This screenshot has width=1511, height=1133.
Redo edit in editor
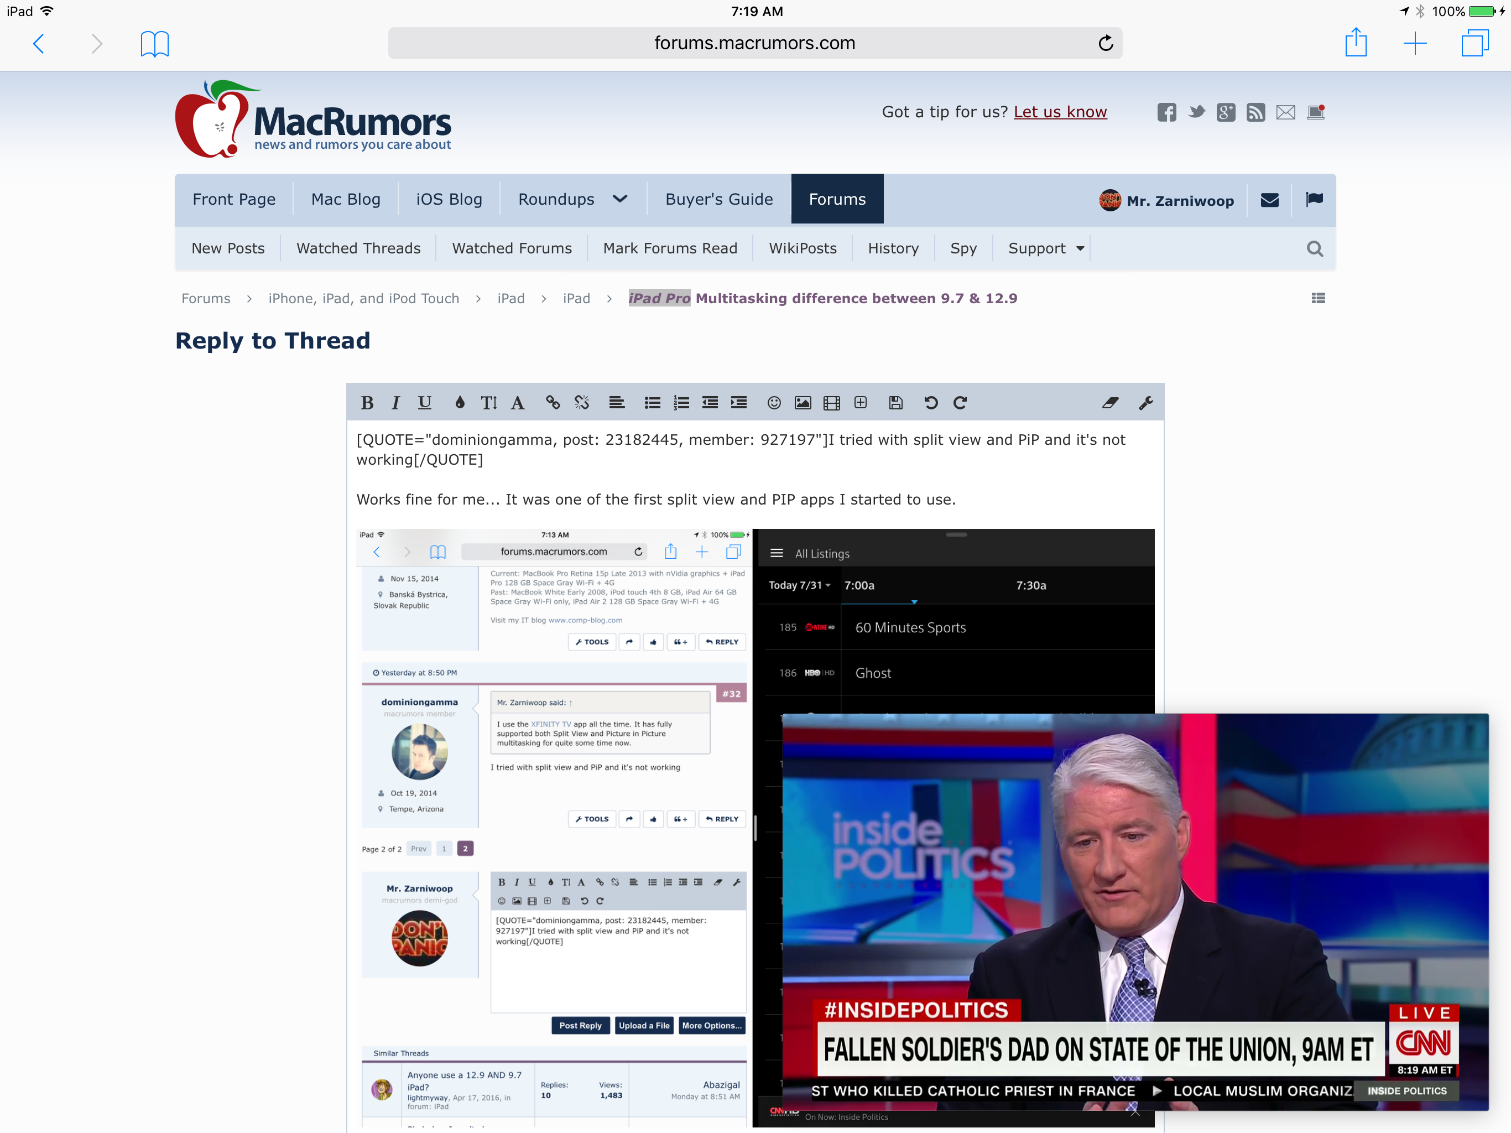(x=960, y=403)
